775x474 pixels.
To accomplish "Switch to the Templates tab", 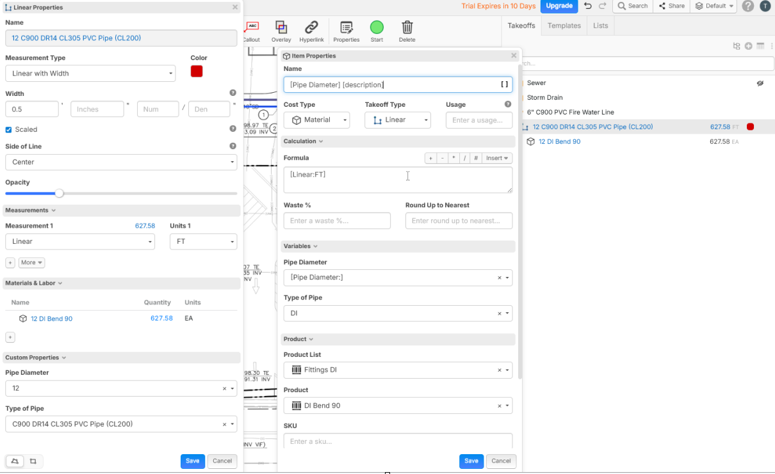I will pyautogui.click(x=564, y=26).
